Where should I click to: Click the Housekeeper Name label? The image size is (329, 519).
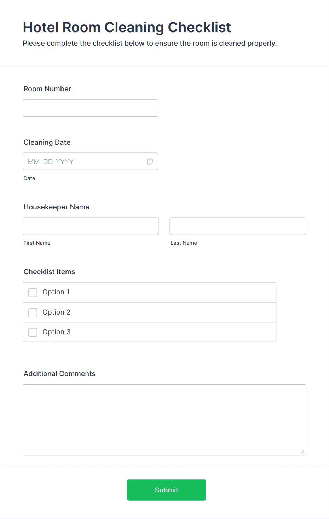(x=56, y=207)
